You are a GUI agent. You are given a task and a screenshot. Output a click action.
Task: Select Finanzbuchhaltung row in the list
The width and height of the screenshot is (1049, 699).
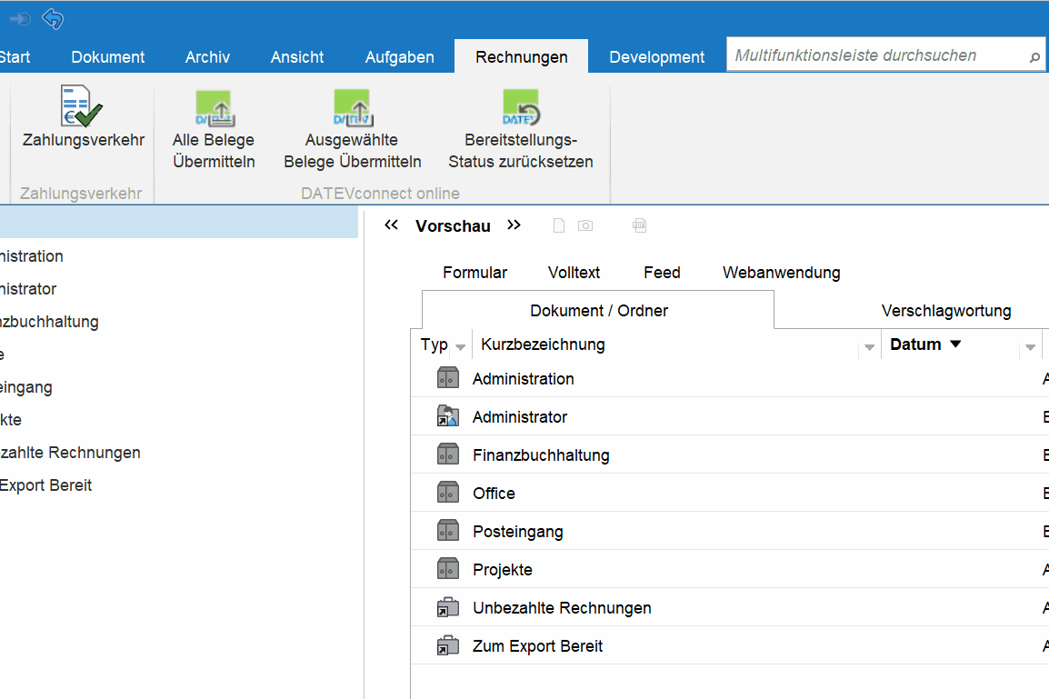click(x=729, y=454)
